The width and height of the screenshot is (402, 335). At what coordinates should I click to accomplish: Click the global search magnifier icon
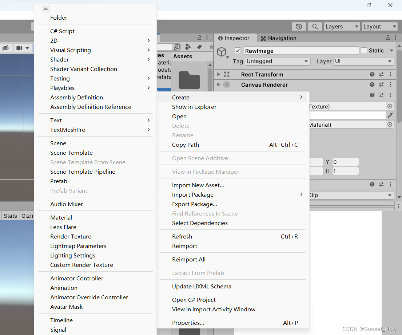[x=315, y=26]
